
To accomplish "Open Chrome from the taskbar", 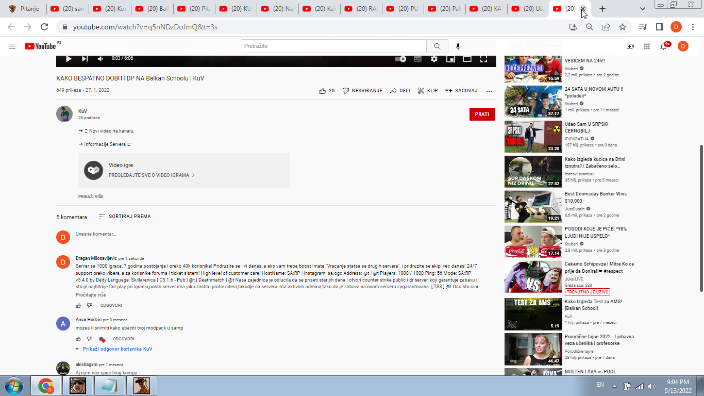I will click(x=46, y=386).
